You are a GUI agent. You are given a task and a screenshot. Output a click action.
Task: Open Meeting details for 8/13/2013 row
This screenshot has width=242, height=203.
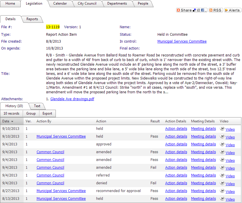[203, 198]
